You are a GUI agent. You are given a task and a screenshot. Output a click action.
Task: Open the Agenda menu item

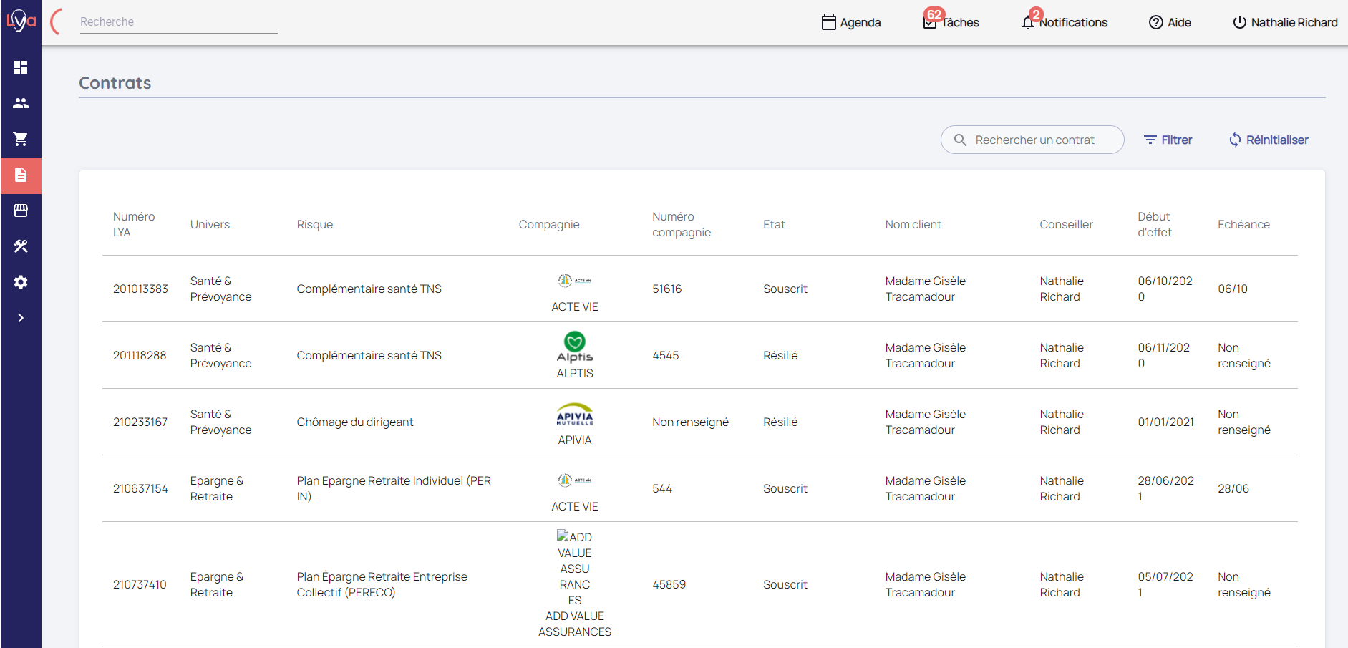(x=851, y=23)
